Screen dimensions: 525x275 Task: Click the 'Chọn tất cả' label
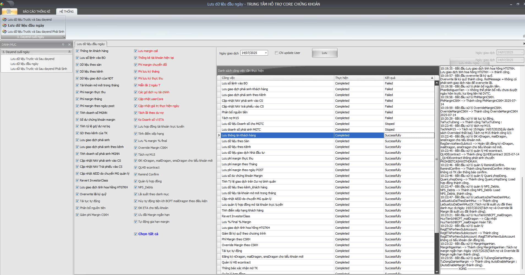click(148, 234)
